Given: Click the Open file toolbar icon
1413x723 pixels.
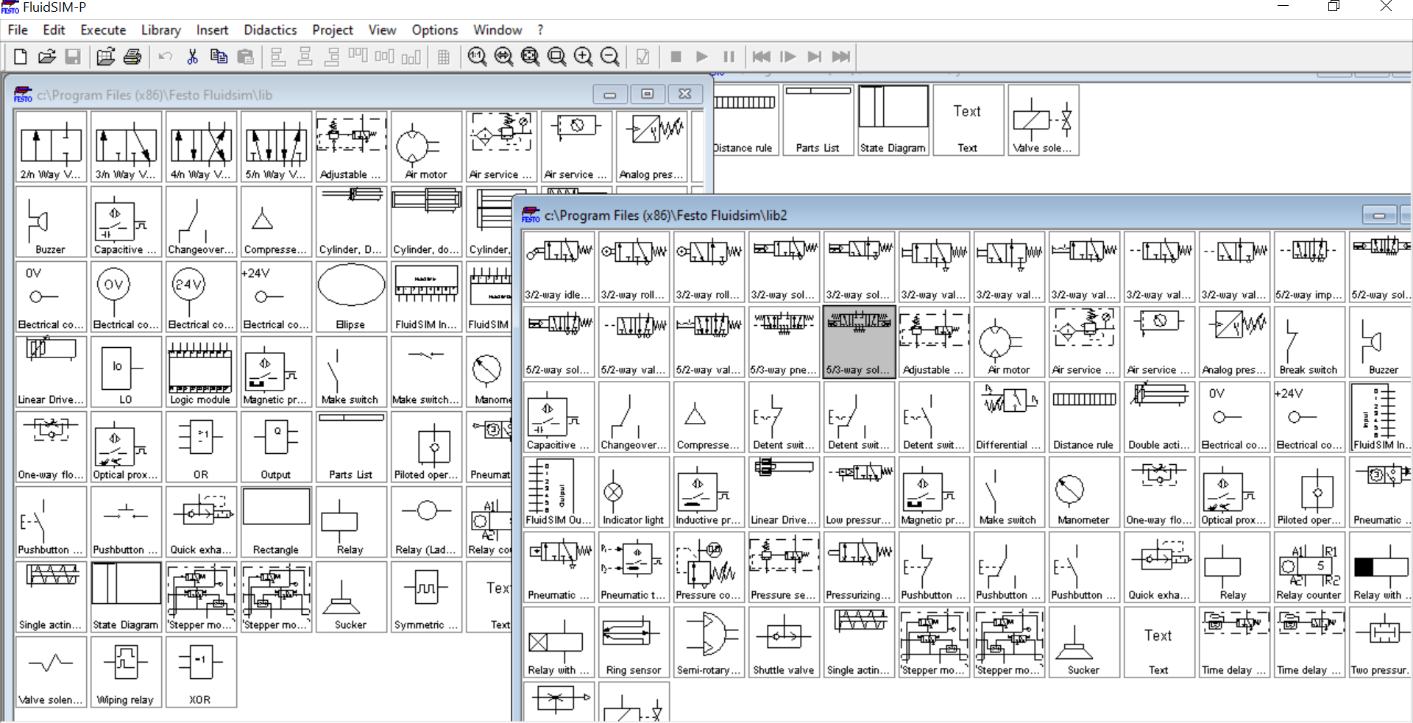Looking at the screenshot, I should pyautogui.click(x=47, y=57).
